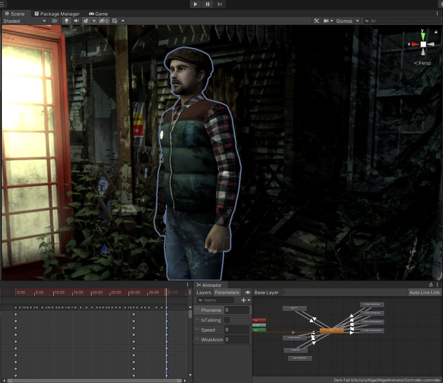
Task: Click the Phoneme value field
Action: (x=237, y=310)
